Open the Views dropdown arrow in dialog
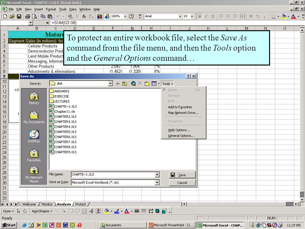Viewport: 305px width, 229px height. 159,84
